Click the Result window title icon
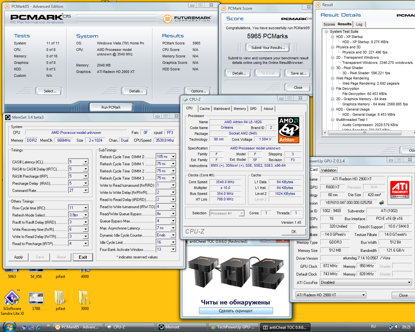This screenshot has height=332, width=415. (x=318, y=5)
